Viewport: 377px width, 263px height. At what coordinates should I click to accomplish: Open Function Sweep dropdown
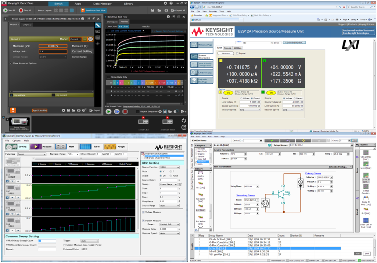(x=32, y=154)
